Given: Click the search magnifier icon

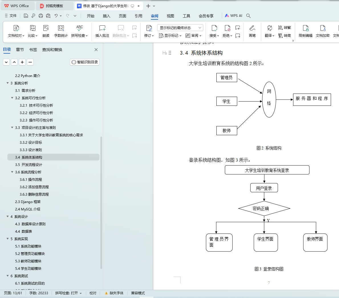Looking at the screenshot, I should 248,16.
